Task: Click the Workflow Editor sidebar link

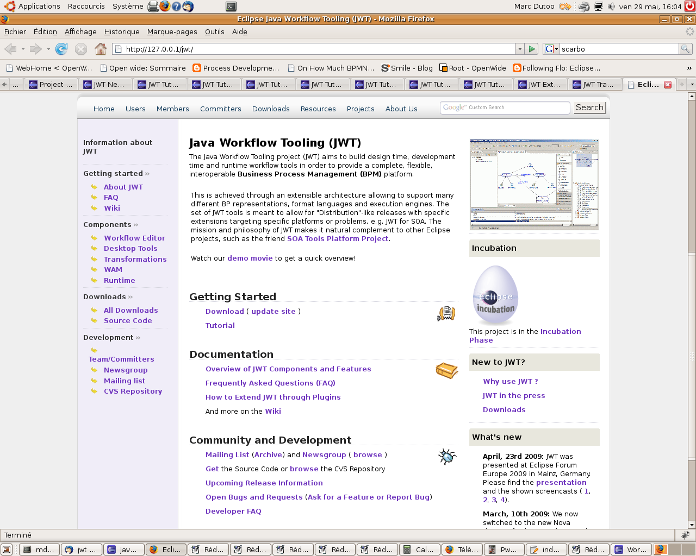Action: point(134,238)
